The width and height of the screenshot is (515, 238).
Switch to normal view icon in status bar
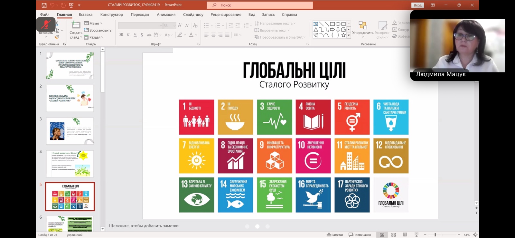(x=382, y=235)
